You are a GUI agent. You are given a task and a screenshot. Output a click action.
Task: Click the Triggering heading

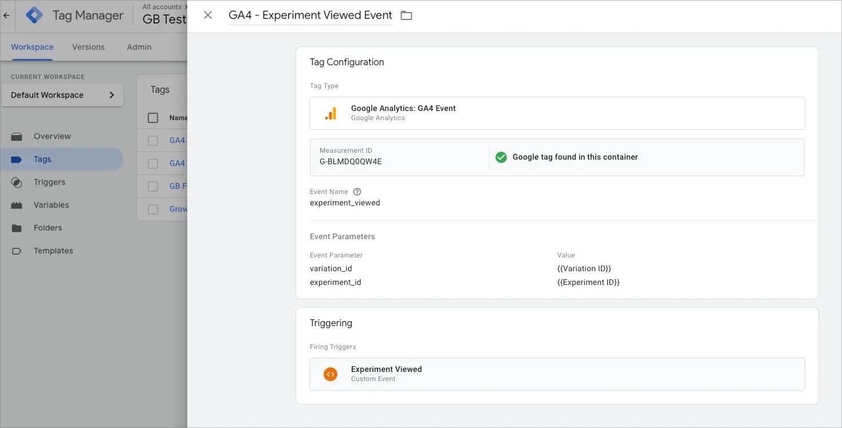[331, 323]
